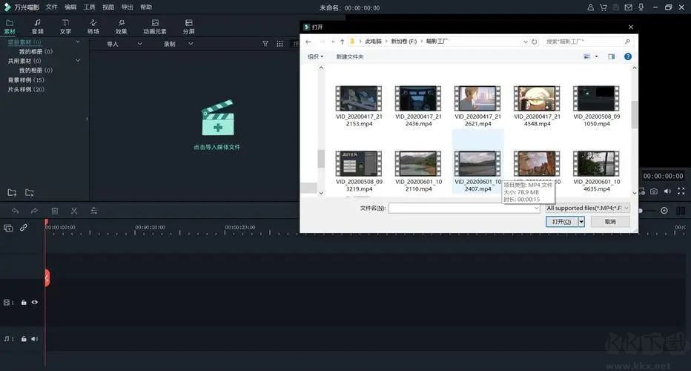The image size is (691, 371).
Task: Open the 转场 (Transitions) icon
Action: (x=93, y=26)
